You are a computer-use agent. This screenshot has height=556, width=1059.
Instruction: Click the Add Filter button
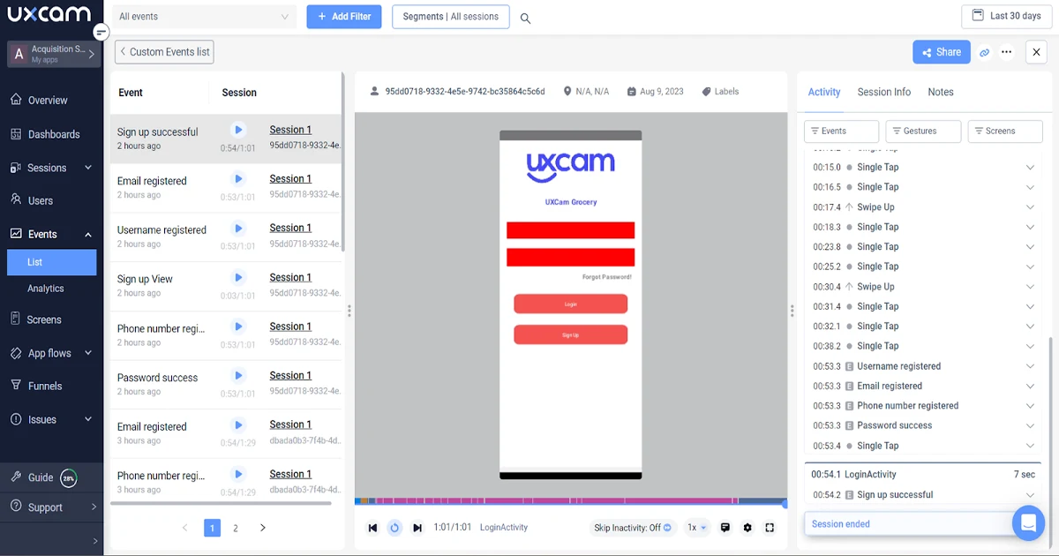click(x=344, y=17)
